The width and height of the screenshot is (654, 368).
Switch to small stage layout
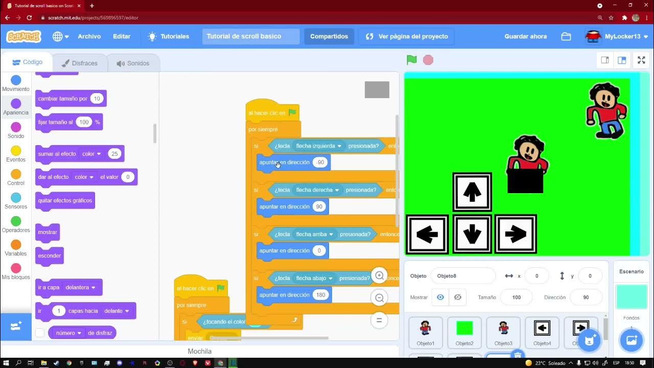(x=605, y=60)
